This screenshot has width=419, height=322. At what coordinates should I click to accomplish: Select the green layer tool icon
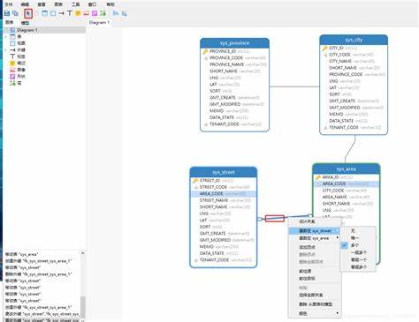103,13
